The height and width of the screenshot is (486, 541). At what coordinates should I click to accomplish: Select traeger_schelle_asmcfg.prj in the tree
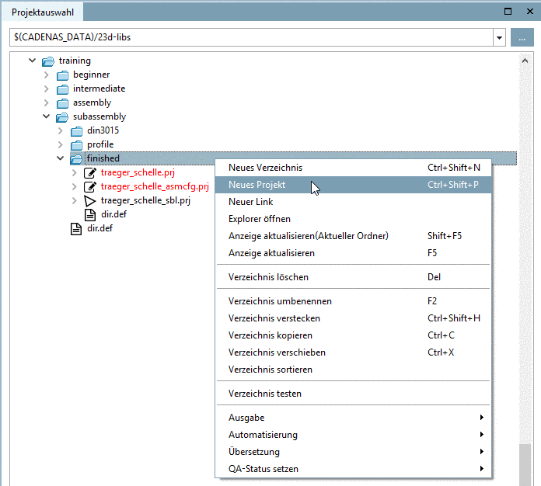point(155,186)
